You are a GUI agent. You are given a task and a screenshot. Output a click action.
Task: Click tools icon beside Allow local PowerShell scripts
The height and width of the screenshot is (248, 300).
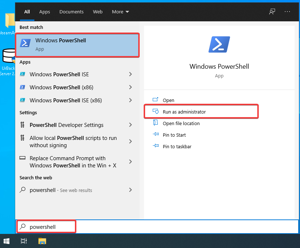[22, 138]
